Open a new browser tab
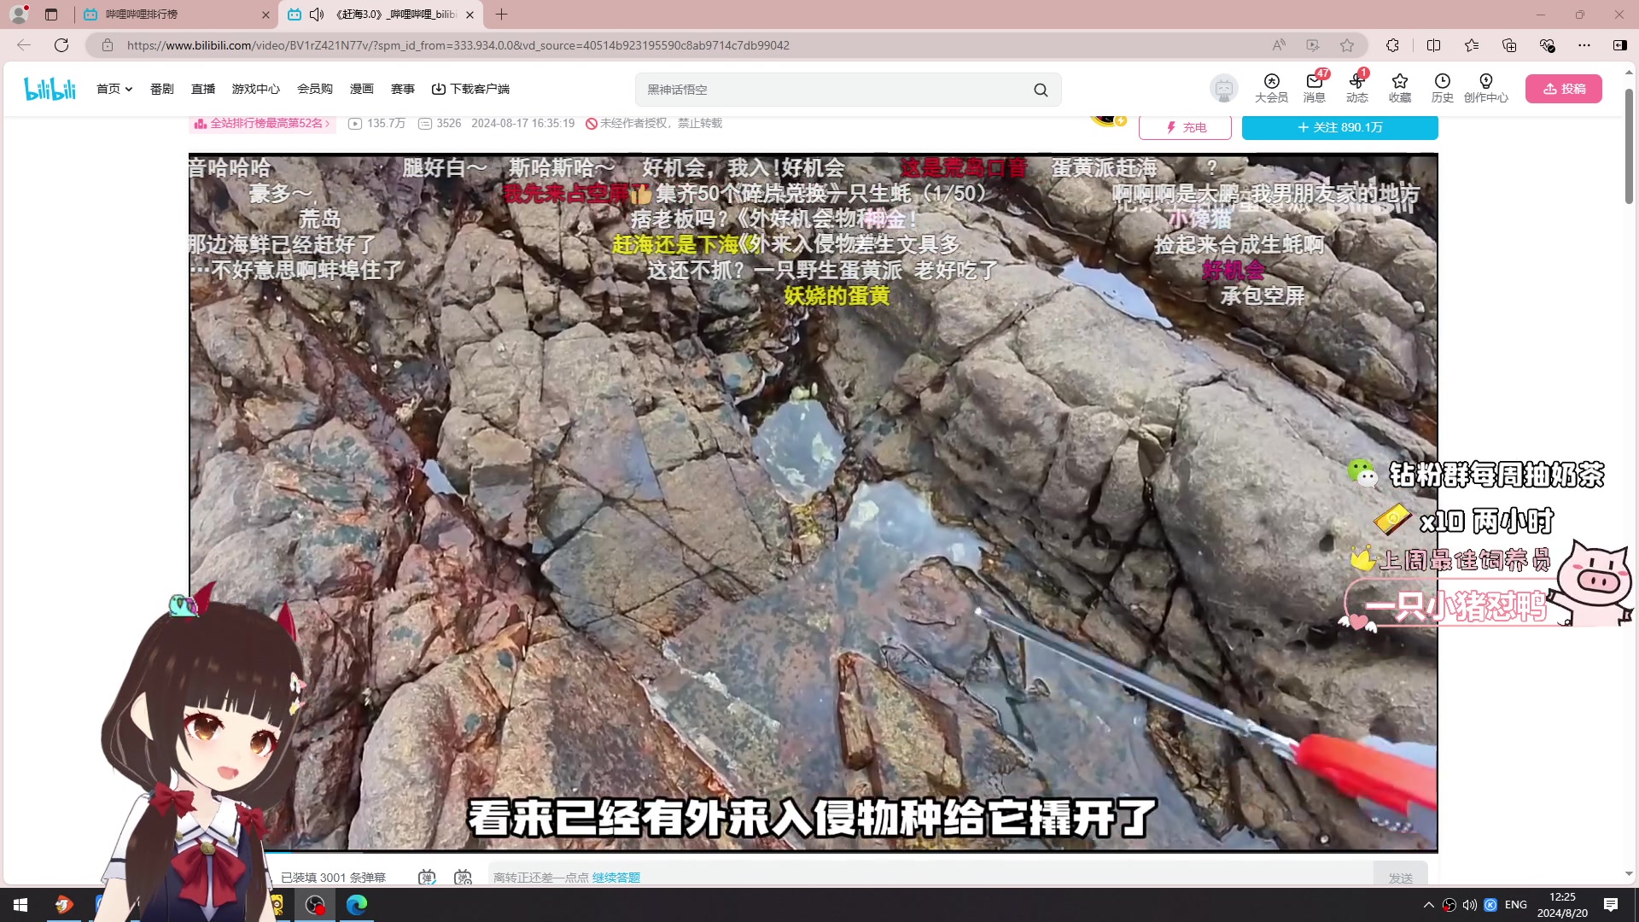The height and width of the screenshot is (922, 1639). pos(501,15)
